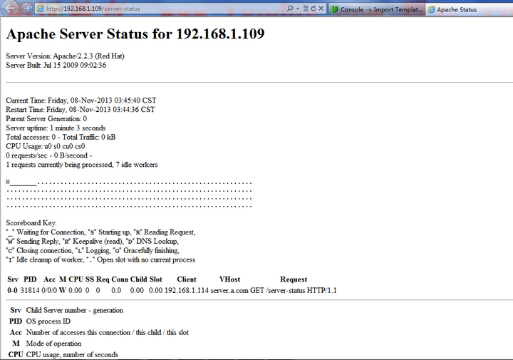Click Server uptime: 1 minute 3 seconds

click(56, 128)
